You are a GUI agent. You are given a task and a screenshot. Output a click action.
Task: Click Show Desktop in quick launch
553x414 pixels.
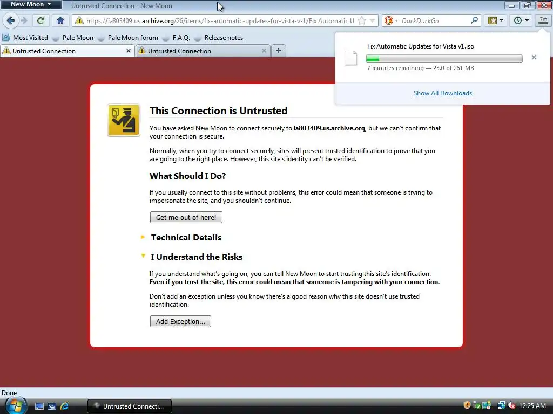pyautogui.click(x=39, y=406)
